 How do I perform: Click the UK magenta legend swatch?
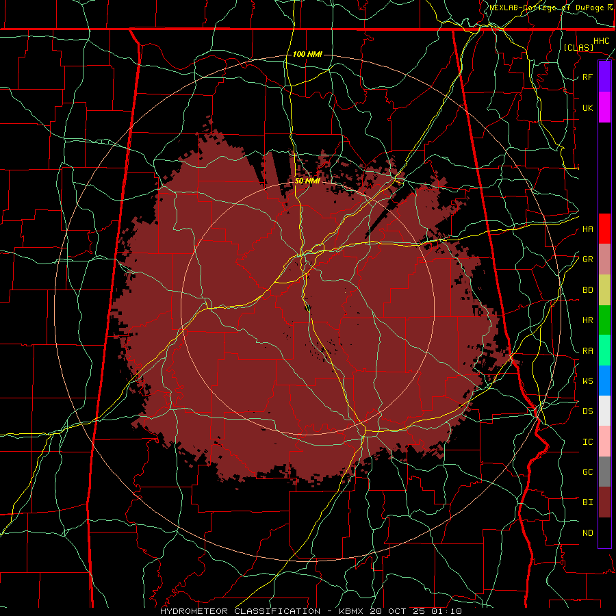coord(604,107)
